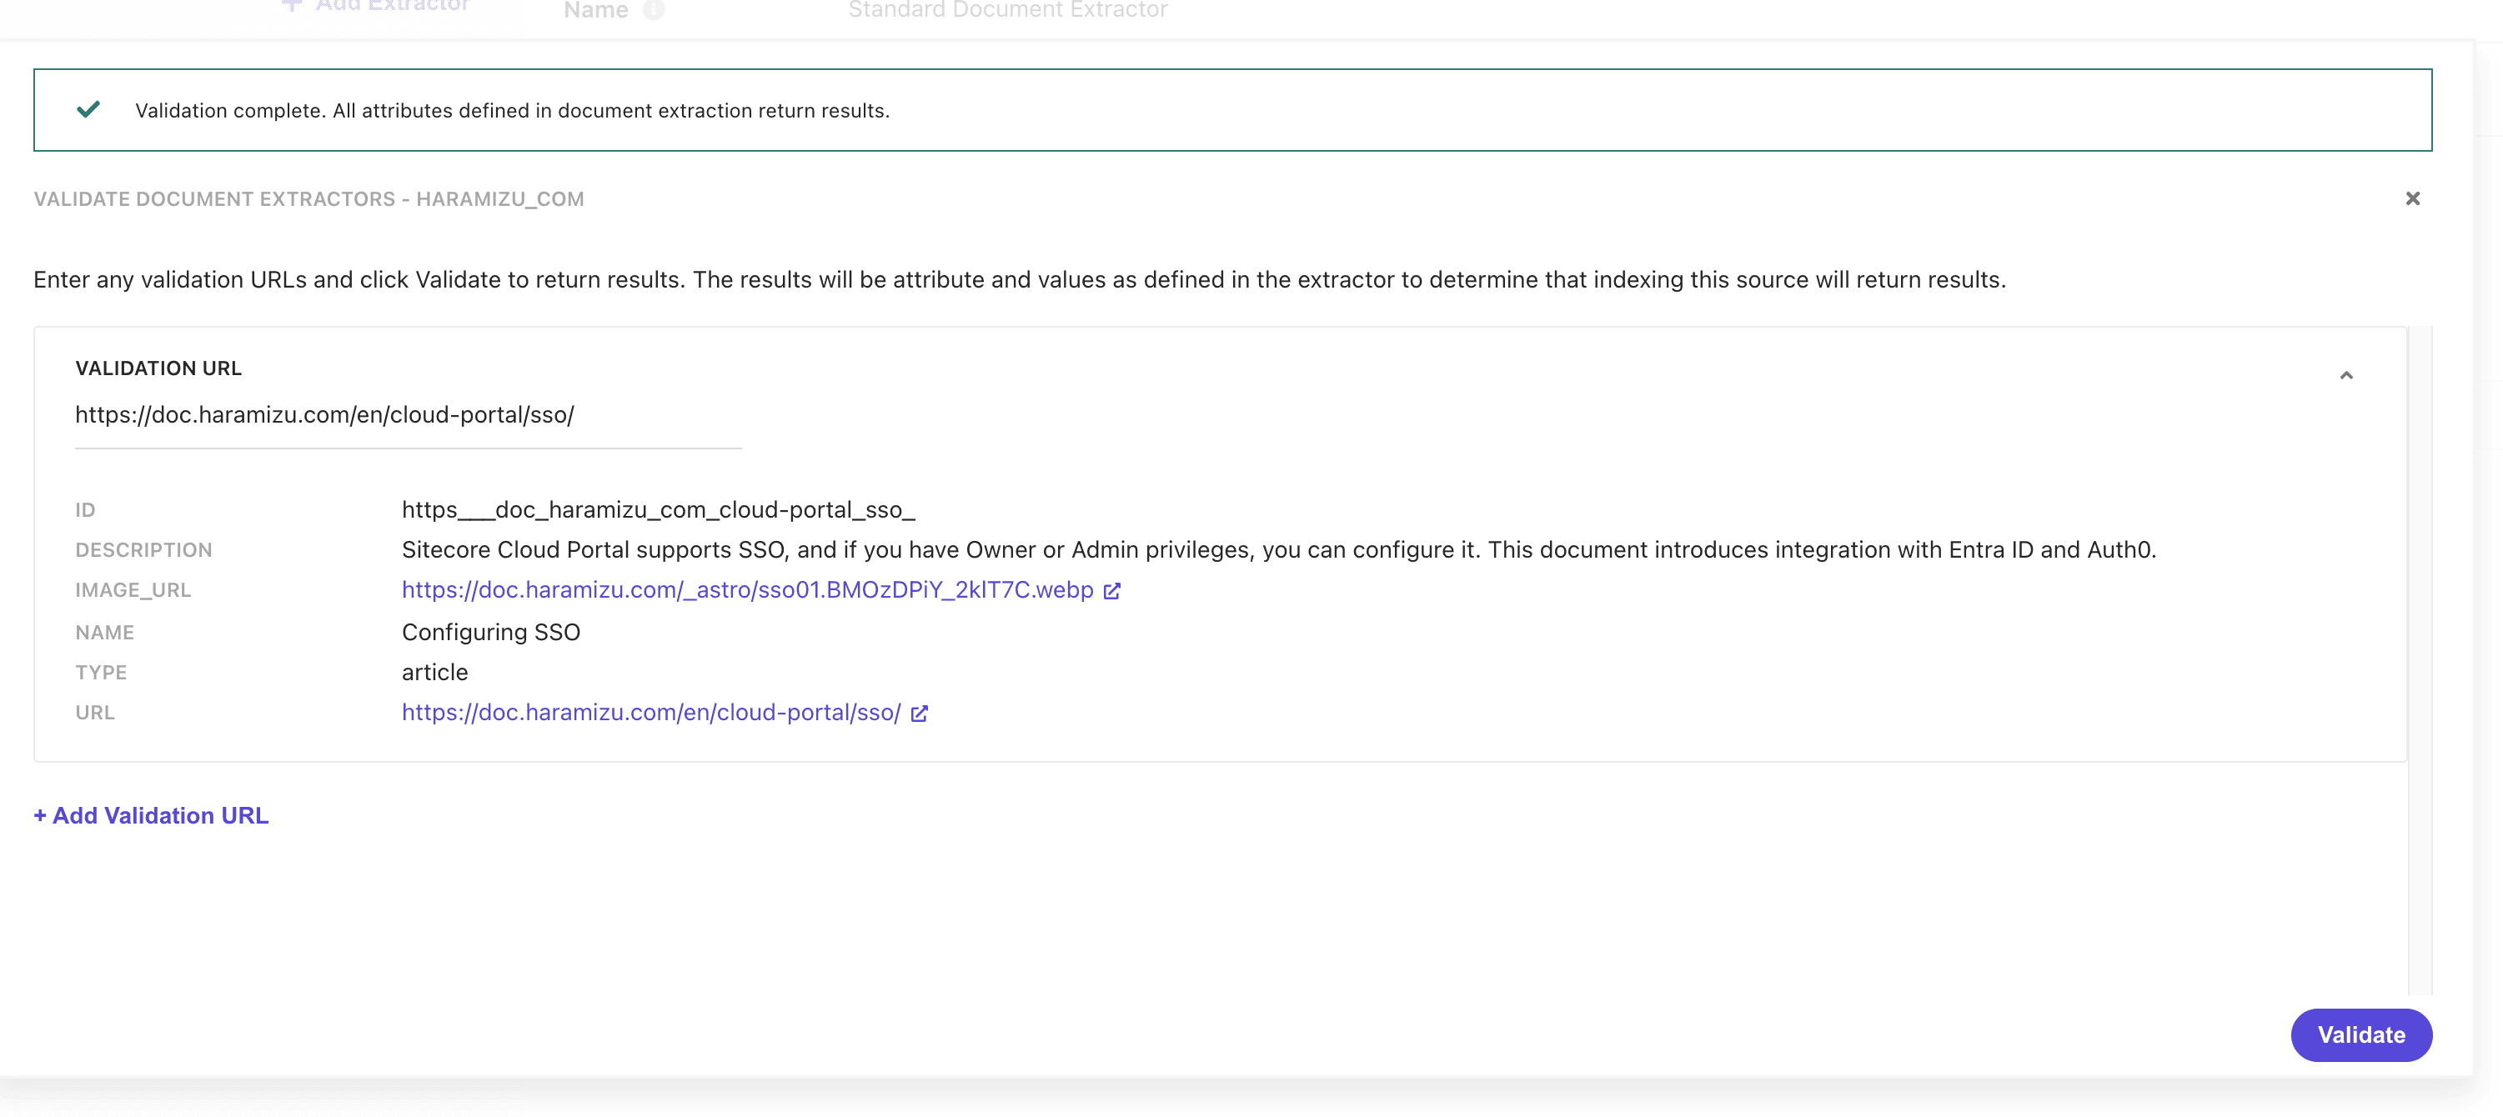Click the Add Extractor text at top
The width and height of the screenshot is (2503, 1117).
(x=393, y=6)
